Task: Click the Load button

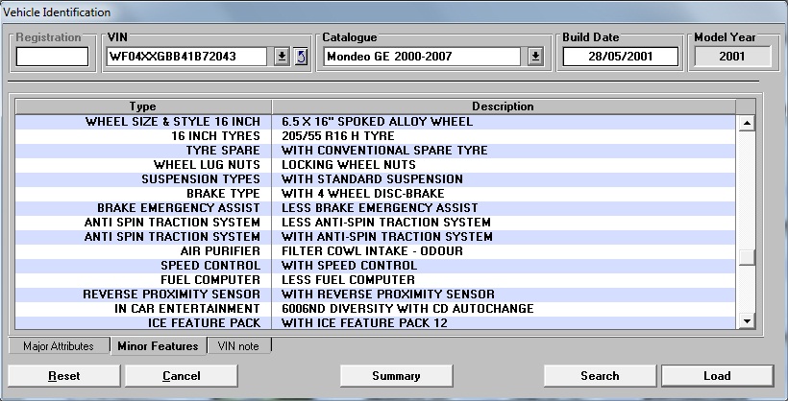Action: [717, 376]
